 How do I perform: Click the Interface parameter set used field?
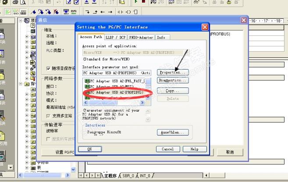(117, 73)
